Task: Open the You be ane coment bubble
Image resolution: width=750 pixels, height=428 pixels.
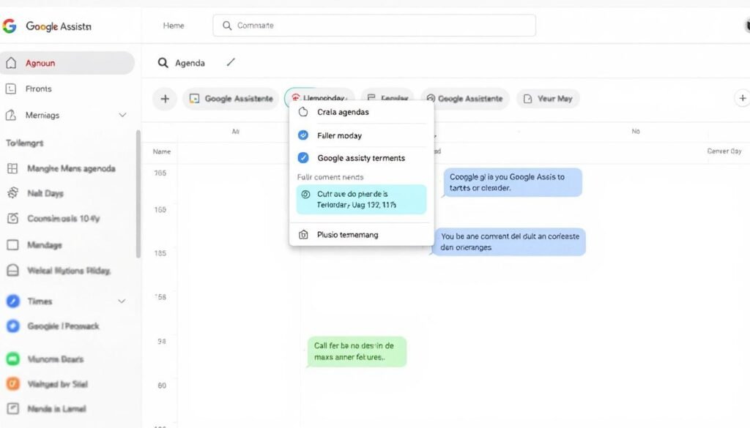Action: pos(508,242)
